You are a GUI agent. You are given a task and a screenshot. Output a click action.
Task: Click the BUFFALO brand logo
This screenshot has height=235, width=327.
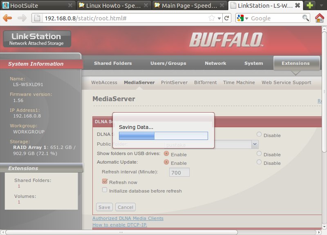[226, 40]
